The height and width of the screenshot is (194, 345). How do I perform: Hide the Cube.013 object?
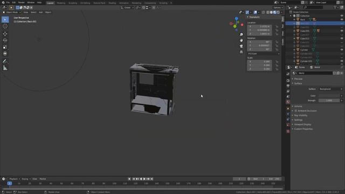coord(342,38)
